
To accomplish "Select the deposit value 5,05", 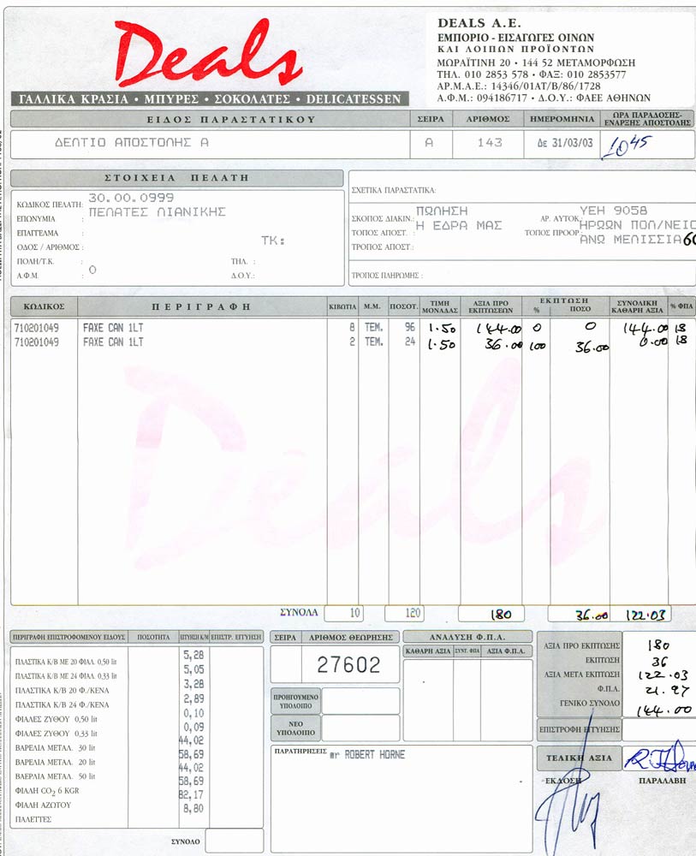I will (193, 669).
